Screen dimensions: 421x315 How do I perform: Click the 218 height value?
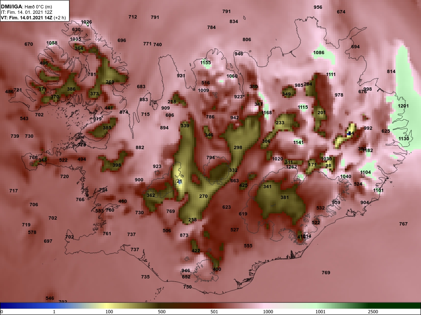[x=172, y=102]
